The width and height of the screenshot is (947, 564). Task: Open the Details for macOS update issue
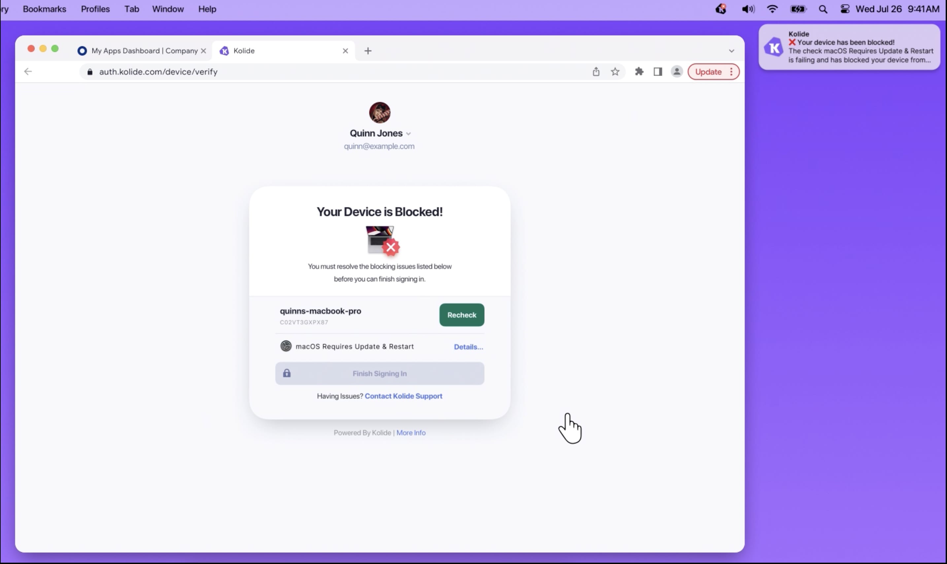click(x=468, y=346)
